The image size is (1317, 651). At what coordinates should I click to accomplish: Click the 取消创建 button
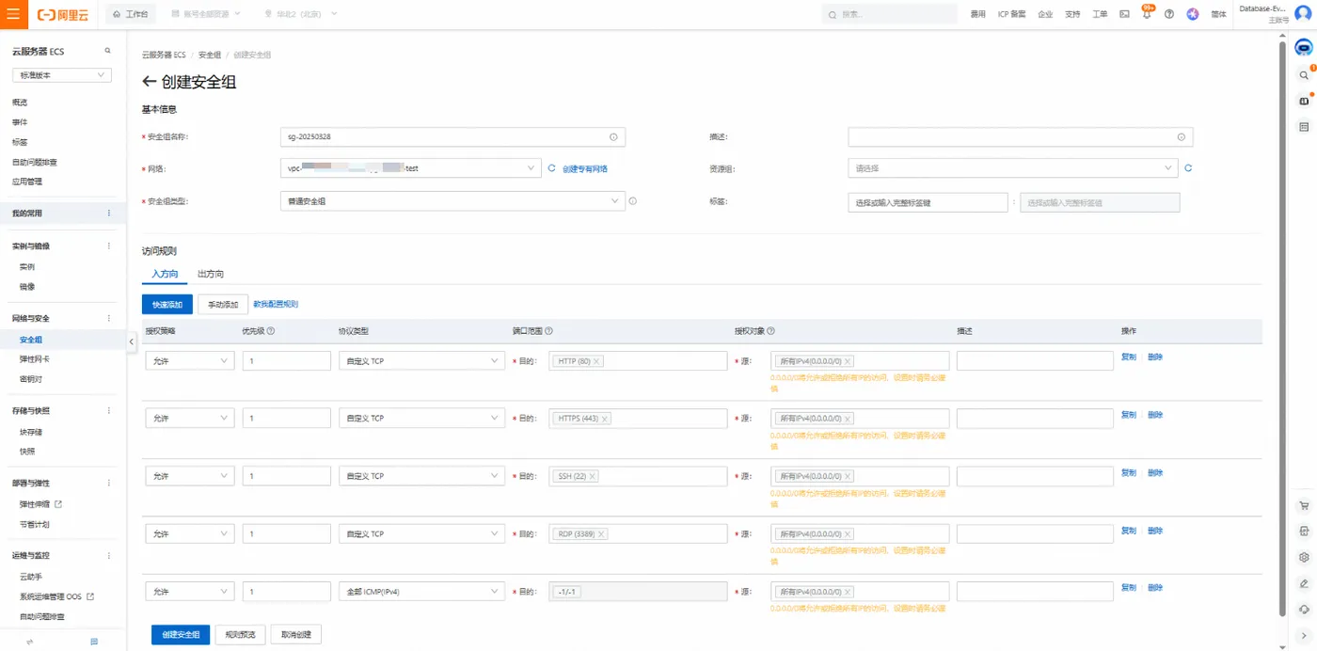(296, 635)
